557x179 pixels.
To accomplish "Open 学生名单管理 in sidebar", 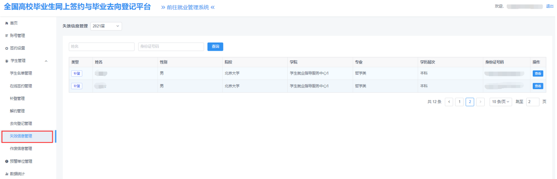I will click(x=21, y=73).
